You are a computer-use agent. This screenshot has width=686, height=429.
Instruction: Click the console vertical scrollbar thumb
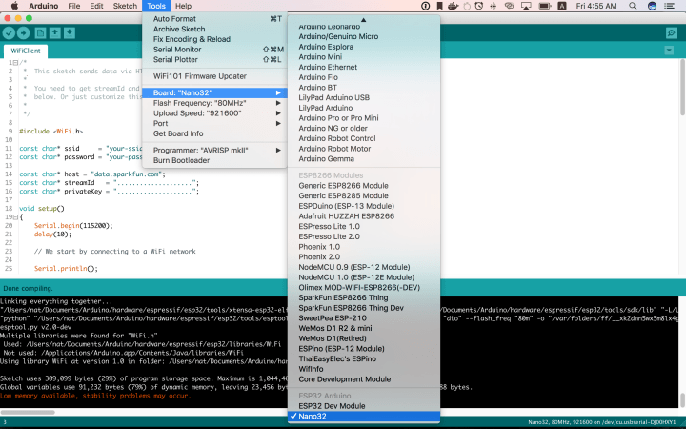[682, 400]
